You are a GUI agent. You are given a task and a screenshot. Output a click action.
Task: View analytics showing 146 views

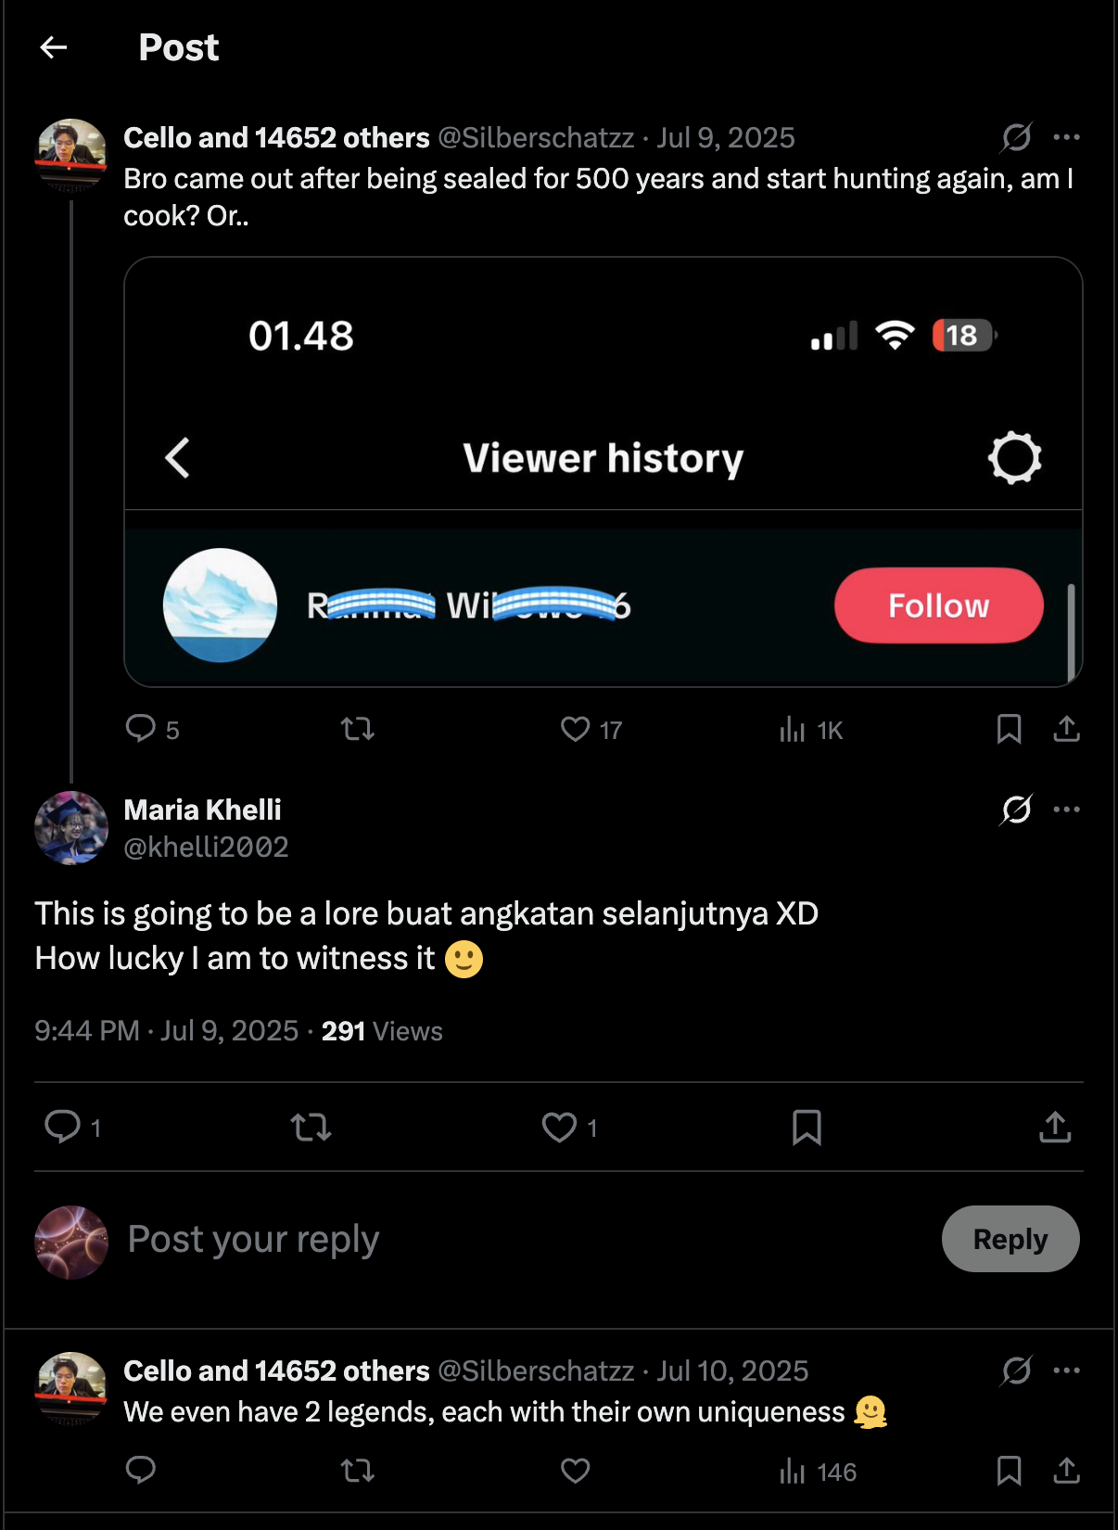[818, 1472]
